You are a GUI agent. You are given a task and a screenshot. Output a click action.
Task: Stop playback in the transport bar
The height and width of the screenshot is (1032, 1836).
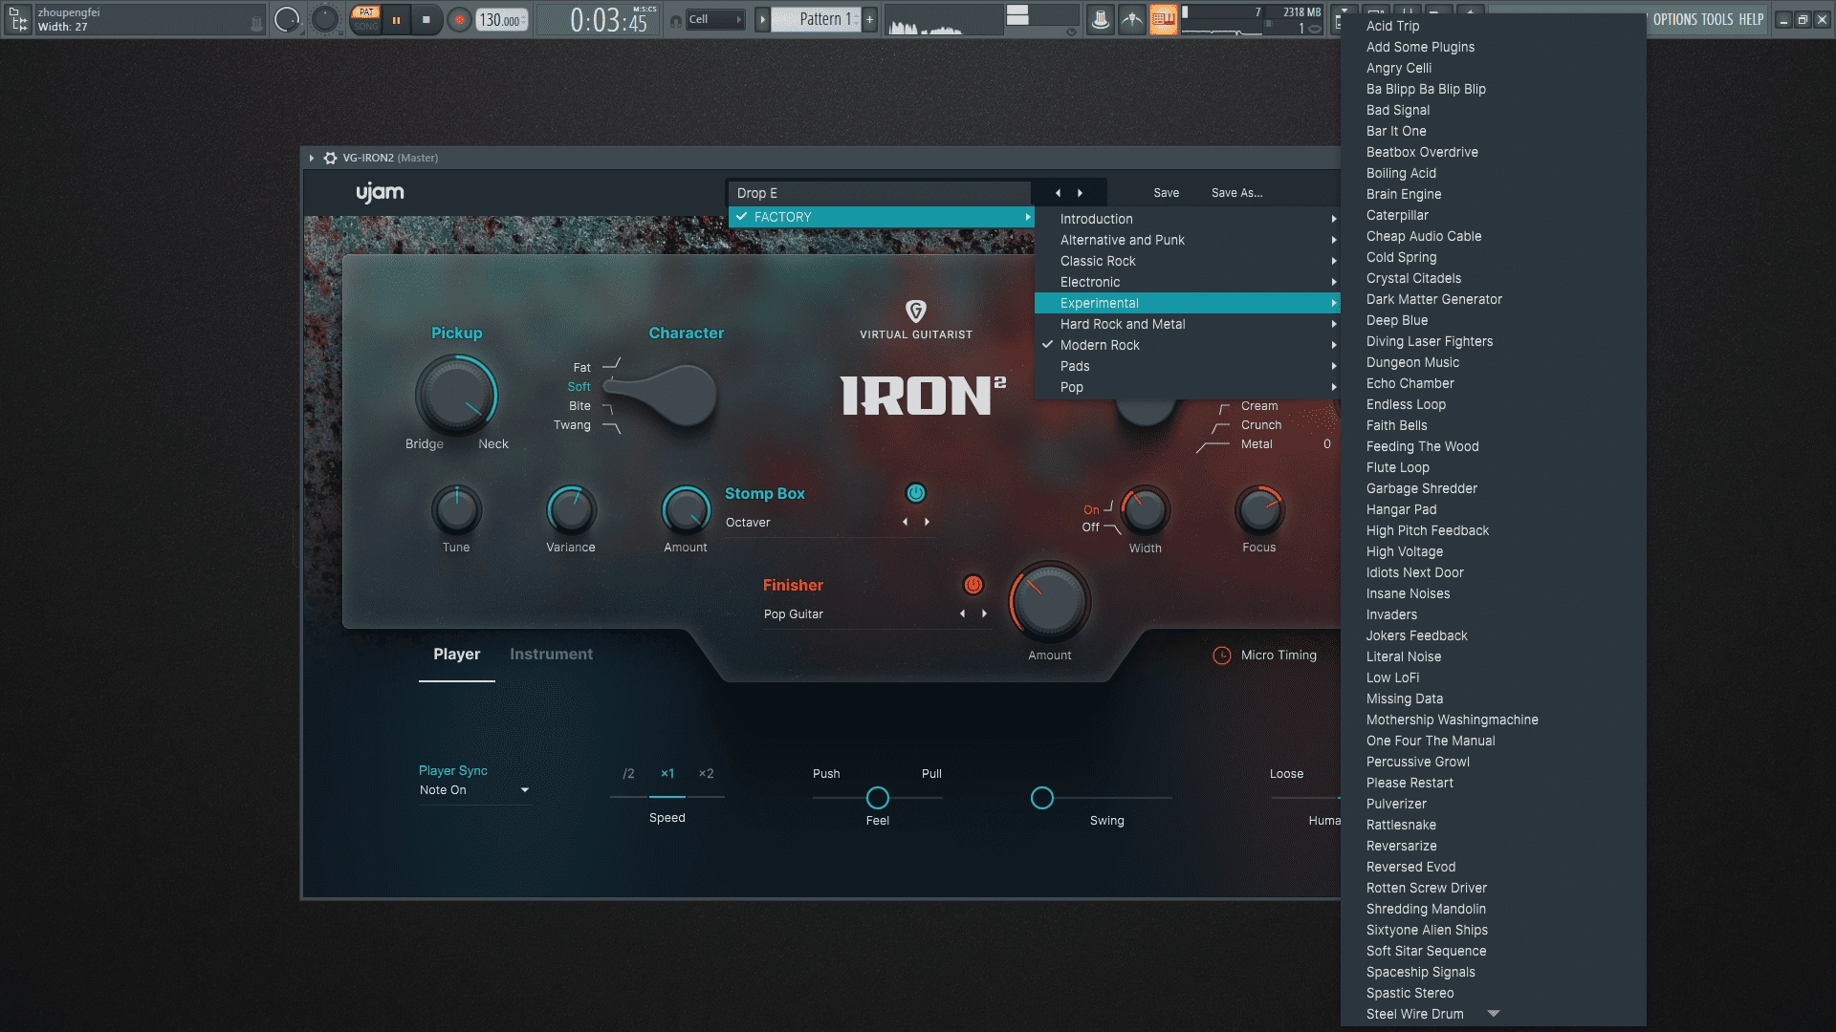(426, 19)
